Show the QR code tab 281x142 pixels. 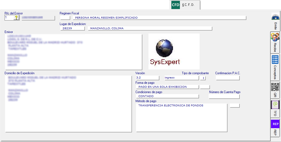(x=275, y=87)
